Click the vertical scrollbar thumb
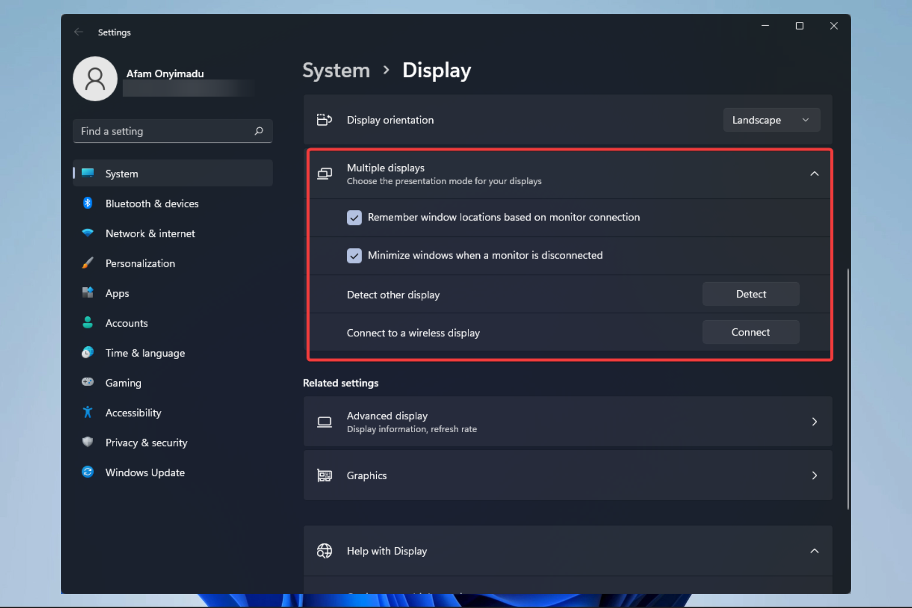 click(848, 389)
